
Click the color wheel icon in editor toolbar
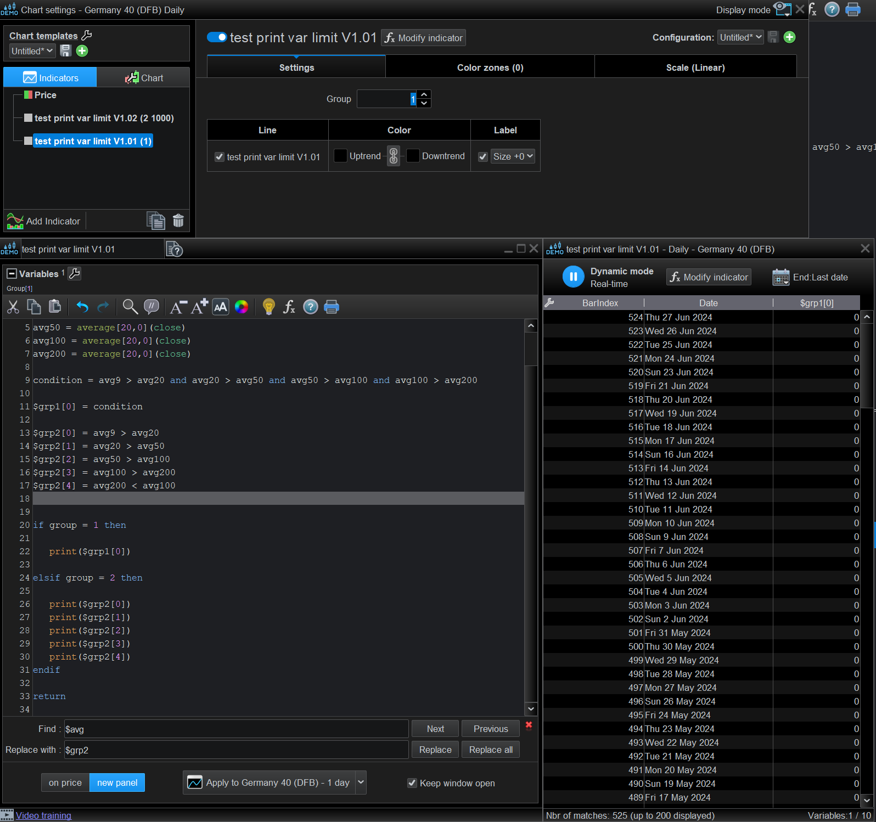coord(242,307)
